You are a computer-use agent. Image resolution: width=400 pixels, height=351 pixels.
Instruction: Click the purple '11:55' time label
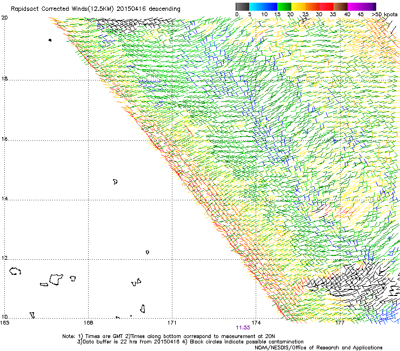point(243,328)
